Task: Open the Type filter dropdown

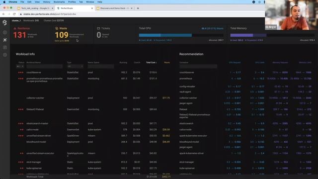Action: pos(75,66)
